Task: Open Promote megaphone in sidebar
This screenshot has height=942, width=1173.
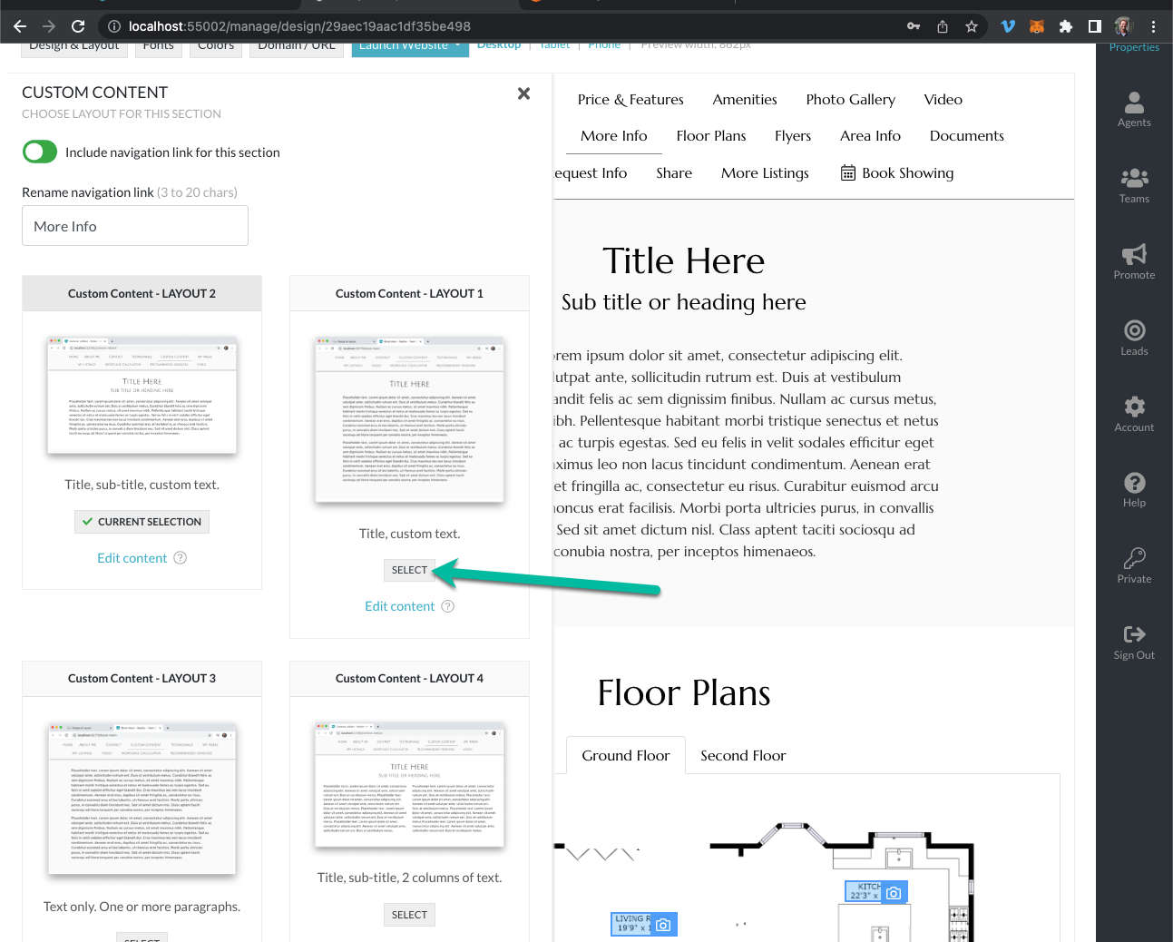Action: [1134, 261]
